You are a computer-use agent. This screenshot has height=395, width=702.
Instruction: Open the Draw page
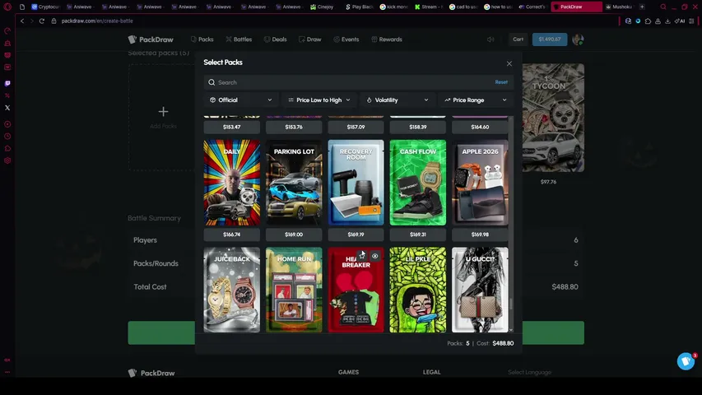309,39
